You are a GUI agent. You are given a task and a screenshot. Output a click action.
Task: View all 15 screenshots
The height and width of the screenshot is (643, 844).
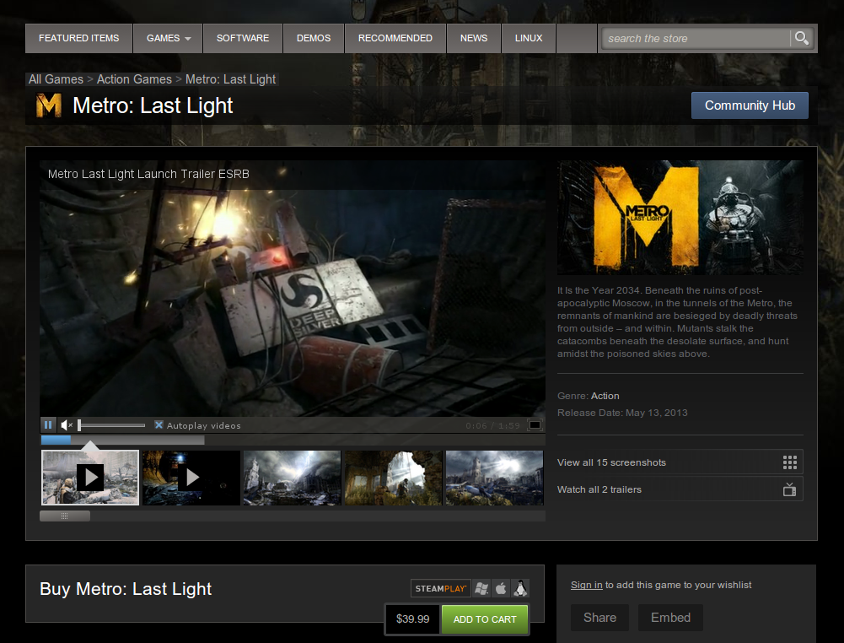pos(680,462)
